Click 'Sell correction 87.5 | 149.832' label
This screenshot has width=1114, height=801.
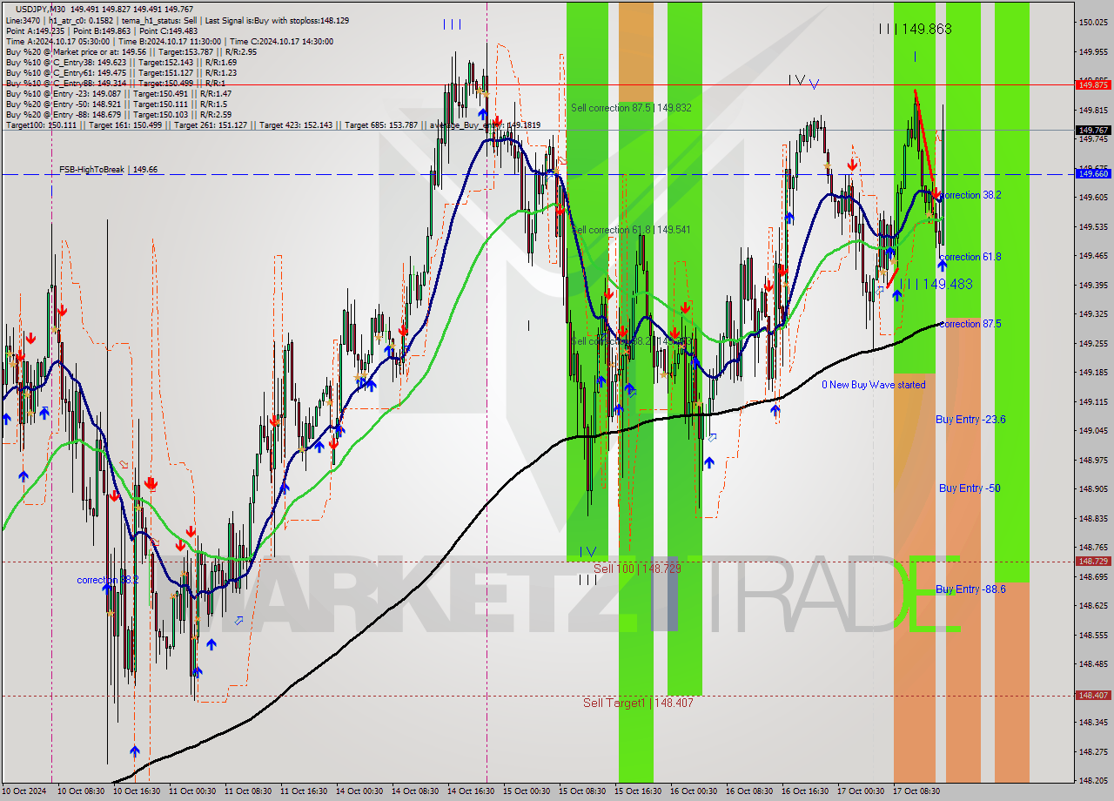(x=631, y=108)
